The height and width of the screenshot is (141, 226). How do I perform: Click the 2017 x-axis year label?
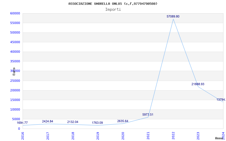point(48,136)
